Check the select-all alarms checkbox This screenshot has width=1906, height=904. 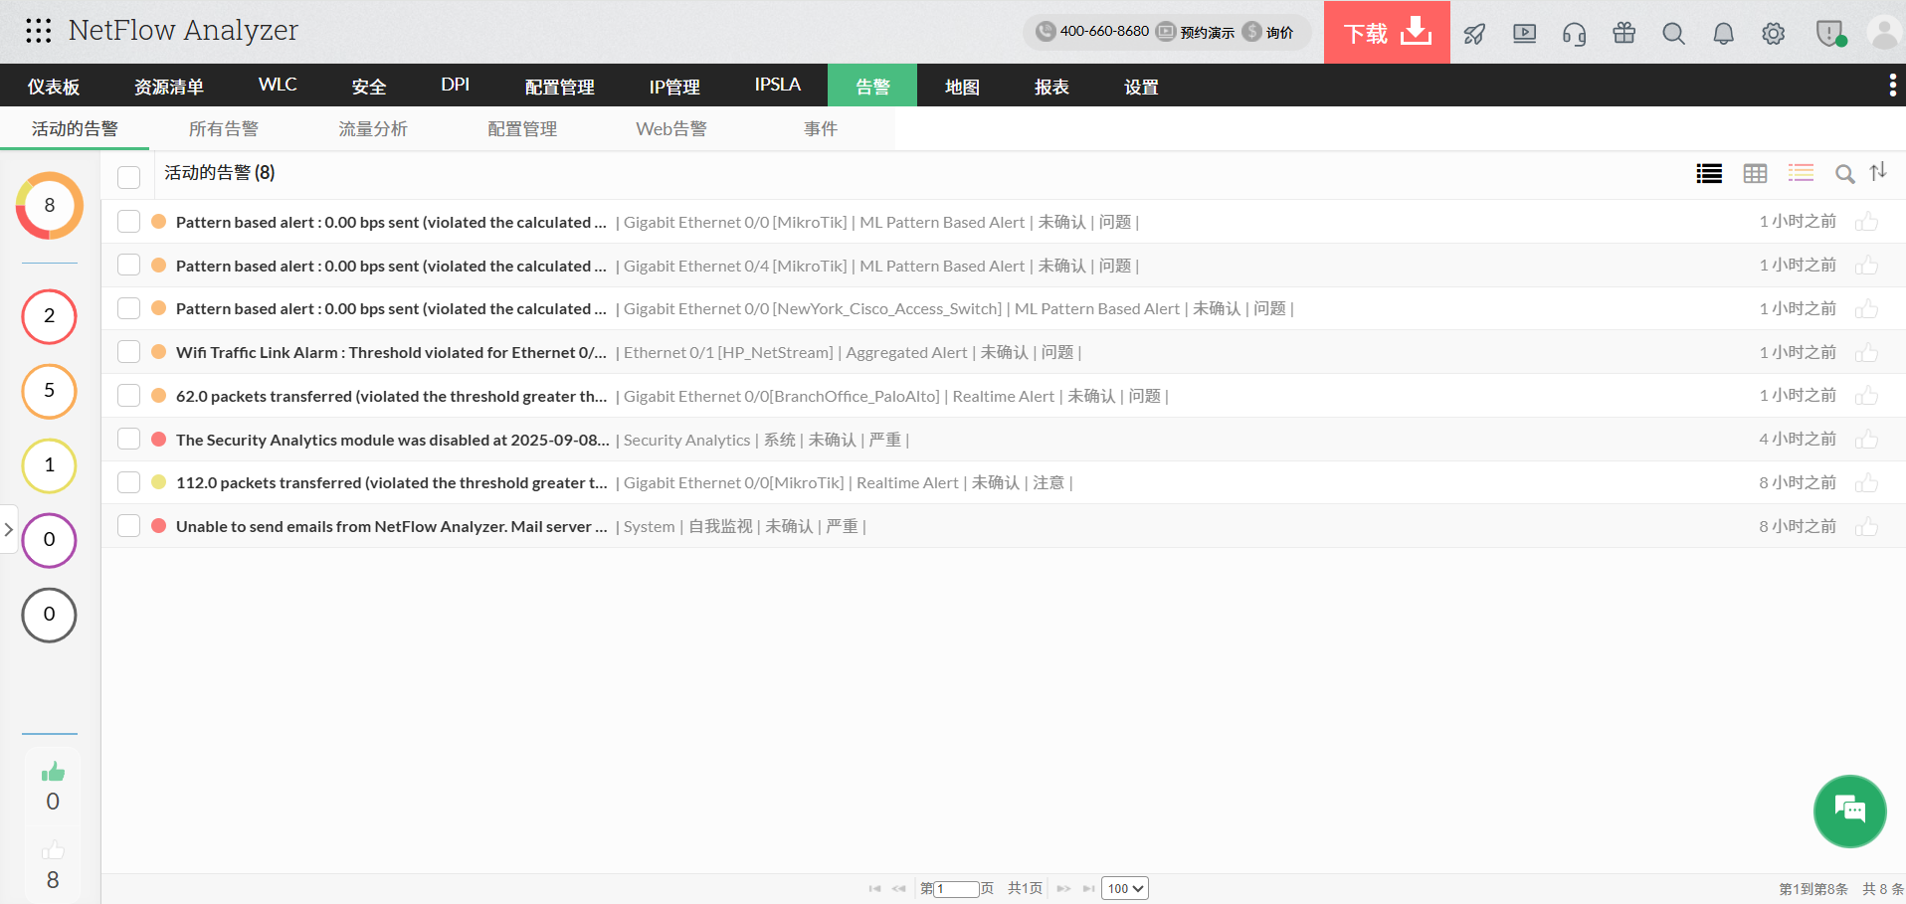pos(128,176)
